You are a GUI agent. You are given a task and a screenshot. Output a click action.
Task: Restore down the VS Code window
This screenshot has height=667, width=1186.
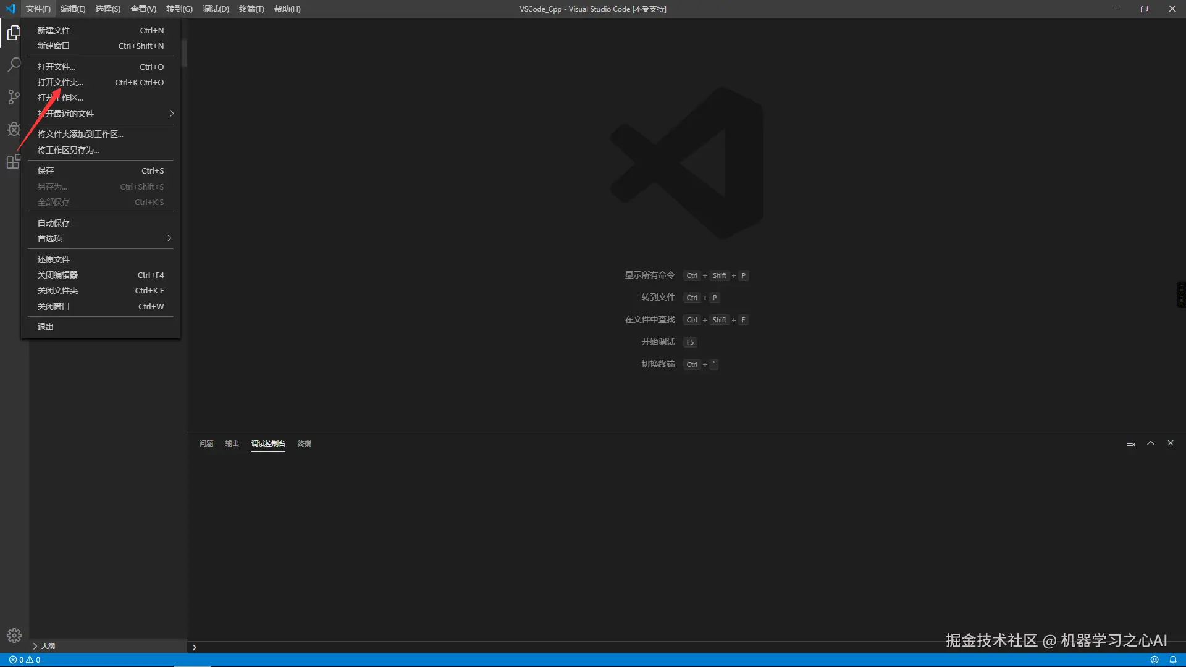tap(1144, 9)
